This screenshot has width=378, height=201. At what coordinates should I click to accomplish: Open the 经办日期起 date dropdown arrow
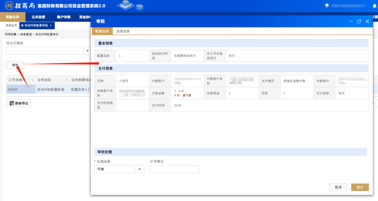(87, 51)
